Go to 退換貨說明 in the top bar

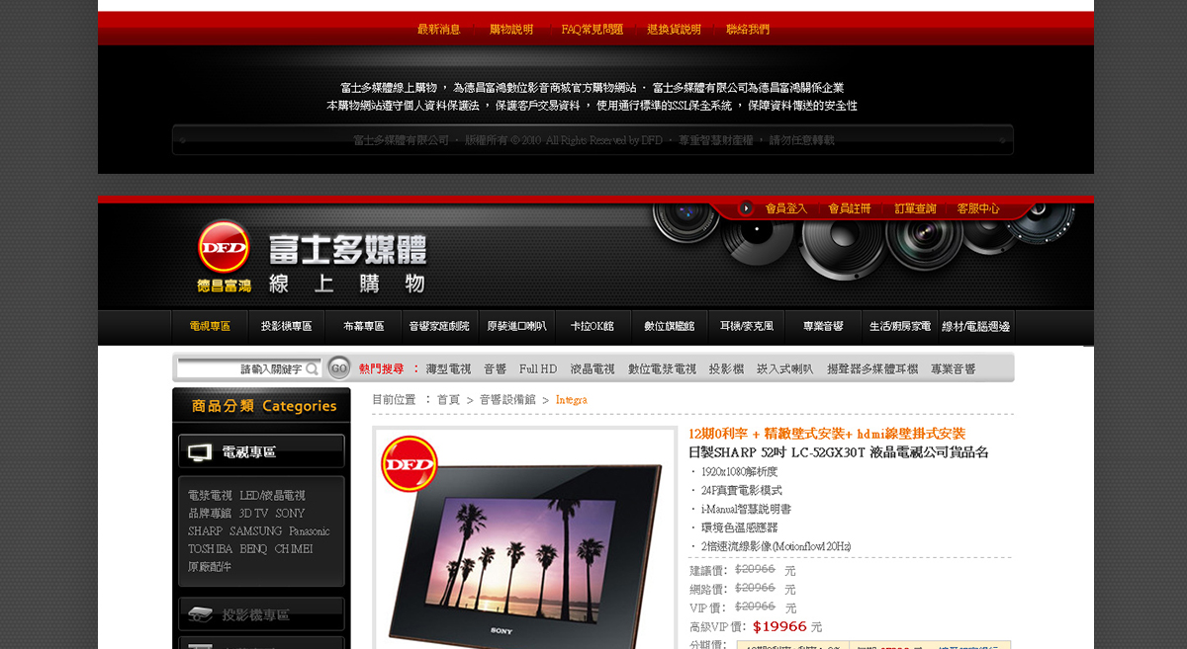click(675, 30)
